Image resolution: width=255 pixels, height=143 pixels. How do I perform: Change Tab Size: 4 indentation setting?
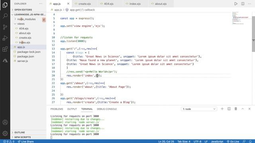coord(184,141)
